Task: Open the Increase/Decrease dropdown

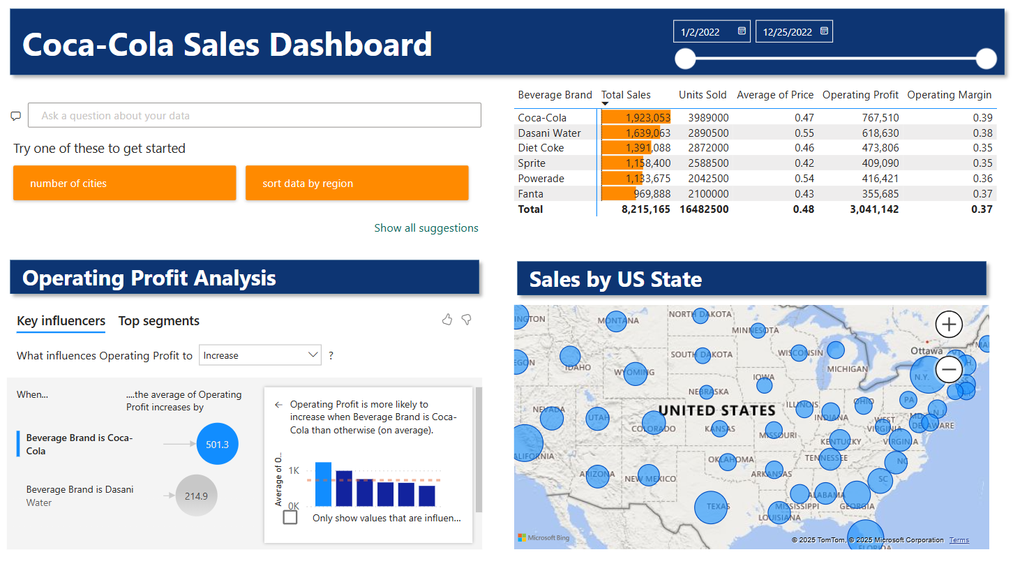Action: (260, 355)
